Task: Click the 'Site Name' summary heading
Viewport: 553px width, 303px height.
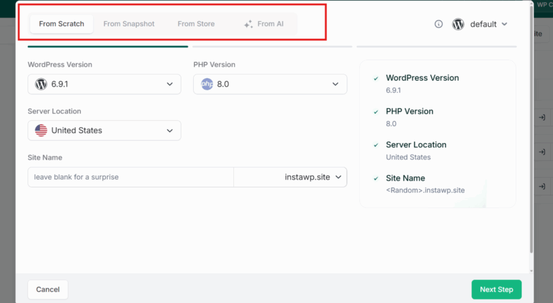Action: pos(406,178)
